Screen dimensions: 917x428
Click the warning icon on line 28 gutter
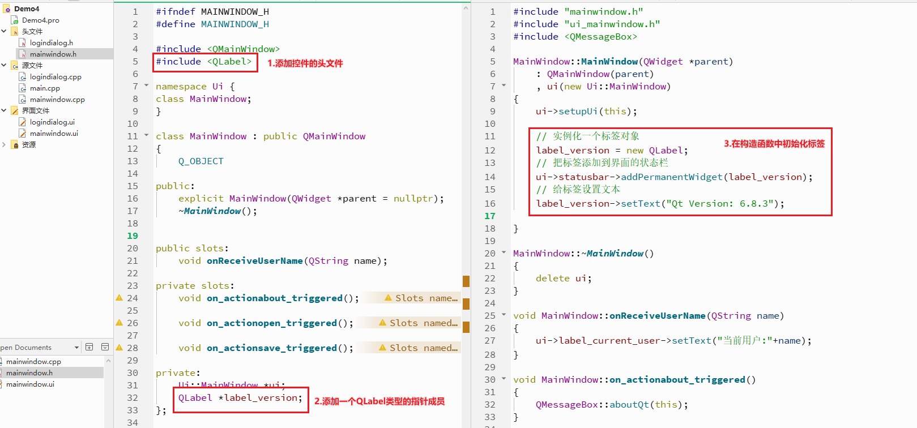[x=119, y=348]
